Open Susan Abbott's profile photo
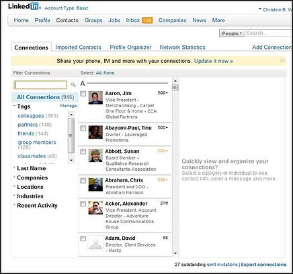 pos(95,155)
